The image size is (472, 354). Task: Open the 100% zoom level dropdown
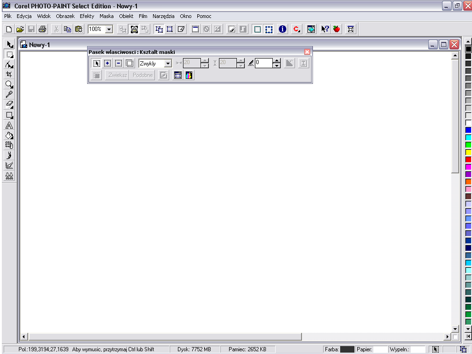click(x=109, y=29)
